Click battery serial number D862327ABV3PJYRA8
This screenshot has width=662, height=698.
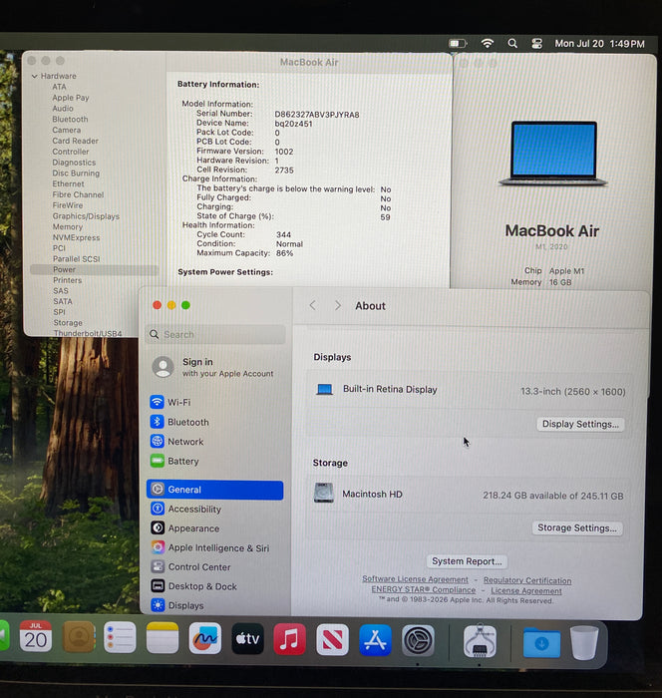(316, 115)
